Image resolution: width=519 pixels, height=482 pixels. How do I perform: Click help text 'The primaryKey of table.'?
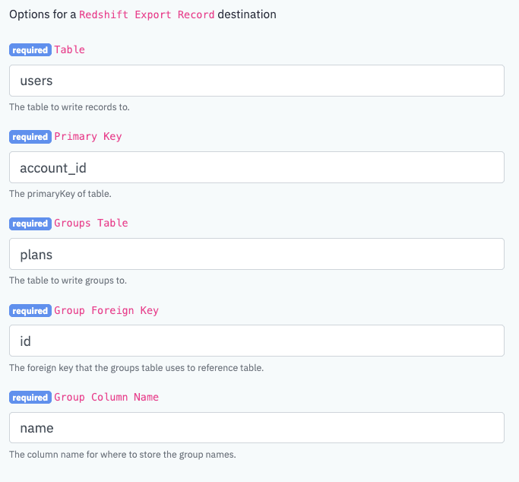pos(60,194)
